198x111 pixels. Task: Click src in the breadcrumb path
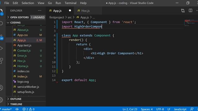[x=70, y=17]
